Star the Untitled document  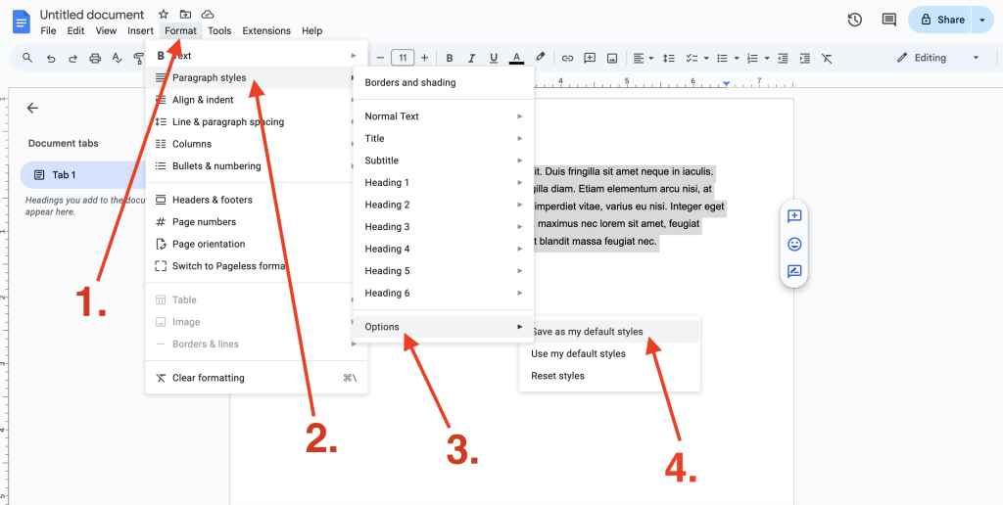(x=164, y=15)
